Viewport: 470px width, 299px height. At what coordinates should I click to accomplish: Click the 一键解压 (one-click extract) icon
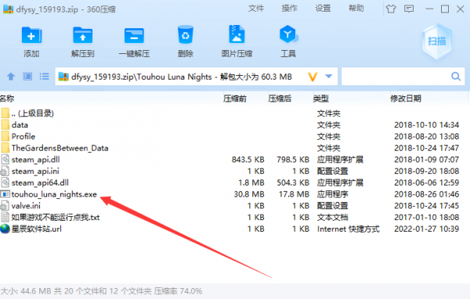coord(134,35)
